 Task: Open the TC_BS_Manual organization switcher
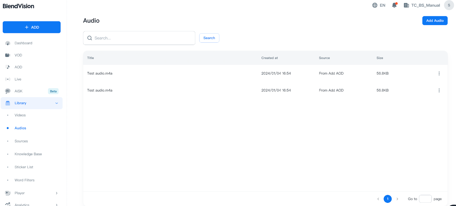point(422,5)
